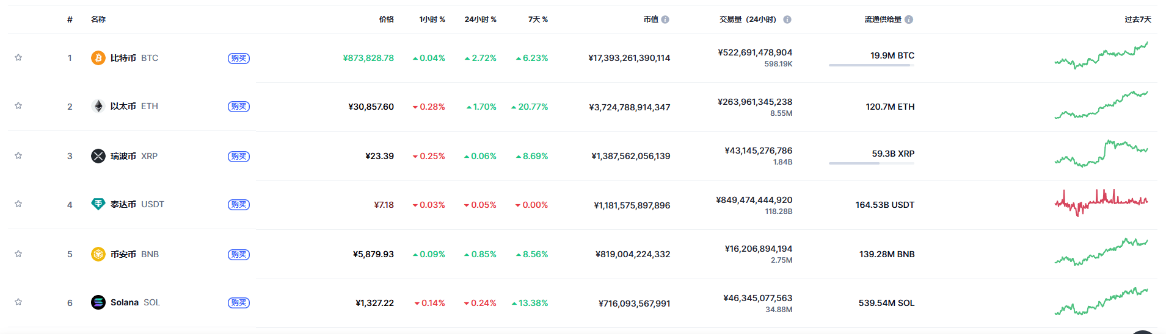Sort by the 24小时 % column header
The image size is (1166, 334).
480,20
